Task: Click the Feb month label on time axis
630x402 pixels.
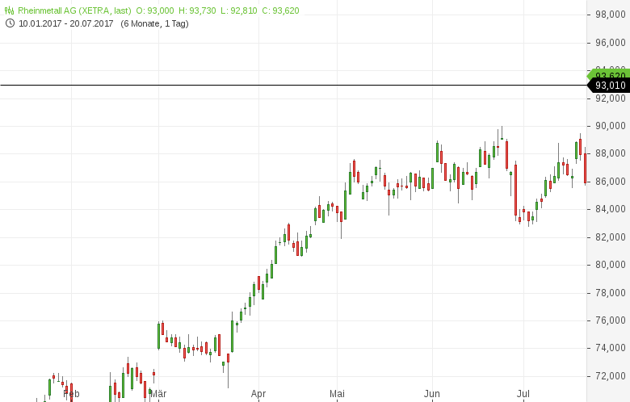Action: click(x=71, y=394)
